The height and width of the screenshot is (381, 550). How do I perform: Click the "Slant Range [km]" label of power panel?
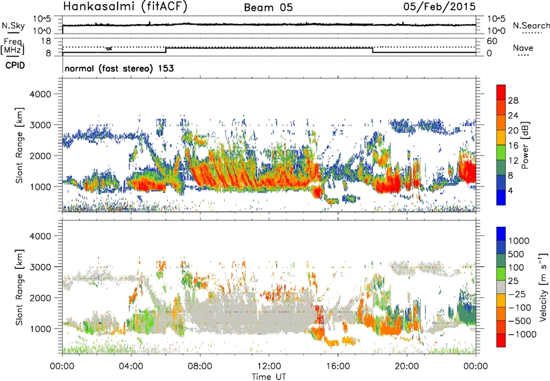19,146
